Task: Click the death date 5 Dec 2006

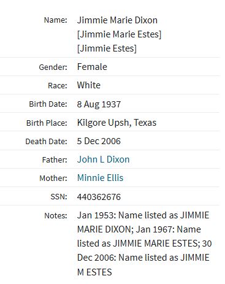Action: [99, 141]
